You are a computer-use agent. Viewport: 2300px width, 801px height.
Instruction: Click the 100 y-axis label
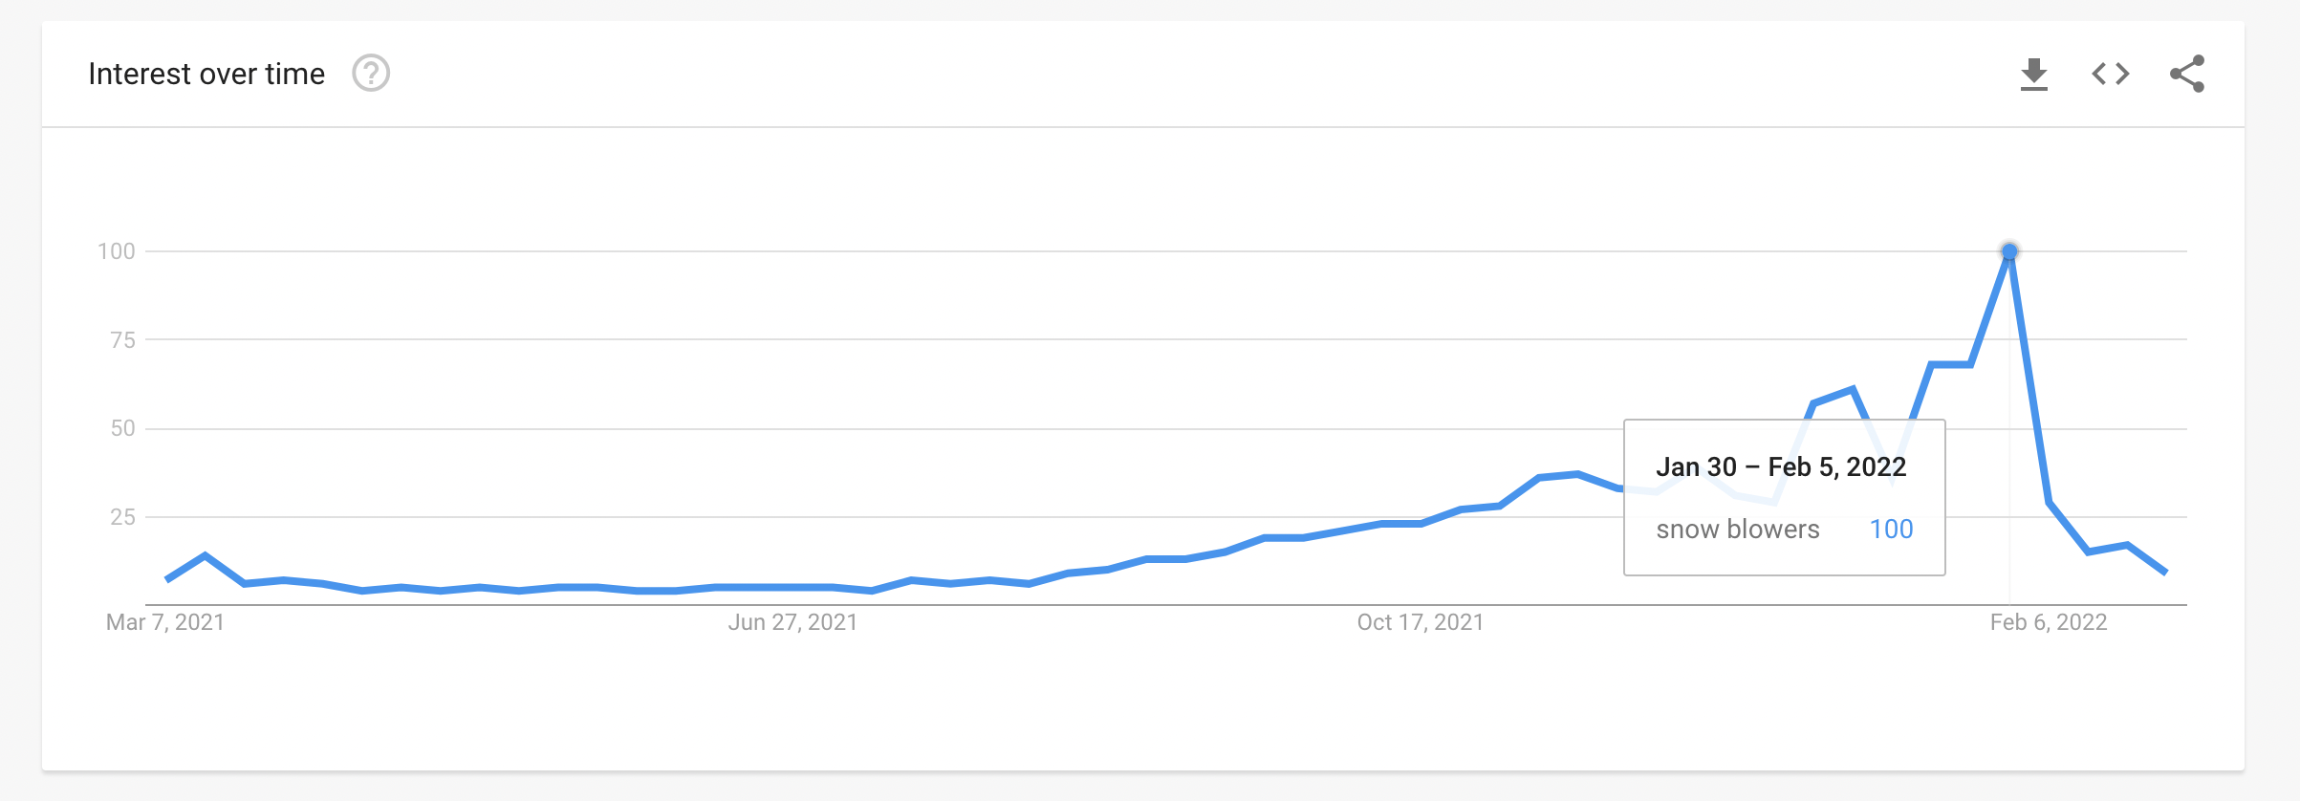point(117,251)
